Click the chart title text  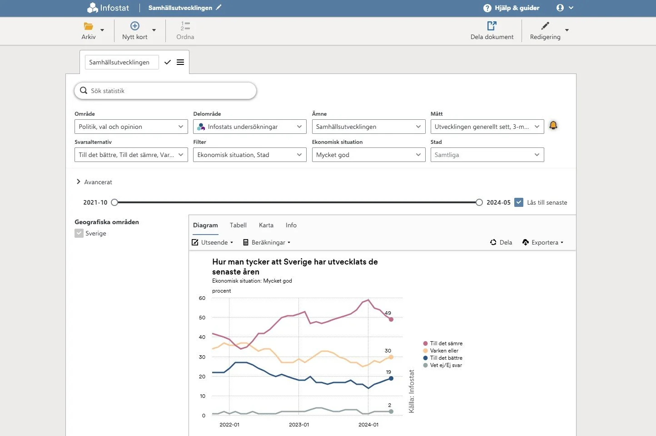tap(295, 267)
